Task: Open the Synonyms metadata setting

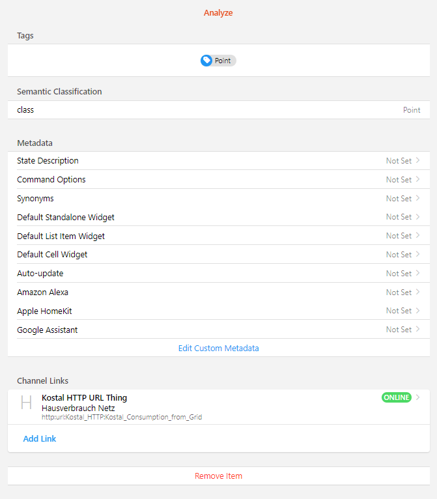Action: tap(218, 199)
